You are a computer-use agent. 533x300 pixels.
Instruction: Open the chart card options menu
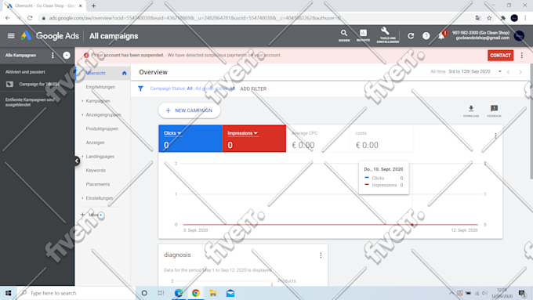[x=495, y=136]
